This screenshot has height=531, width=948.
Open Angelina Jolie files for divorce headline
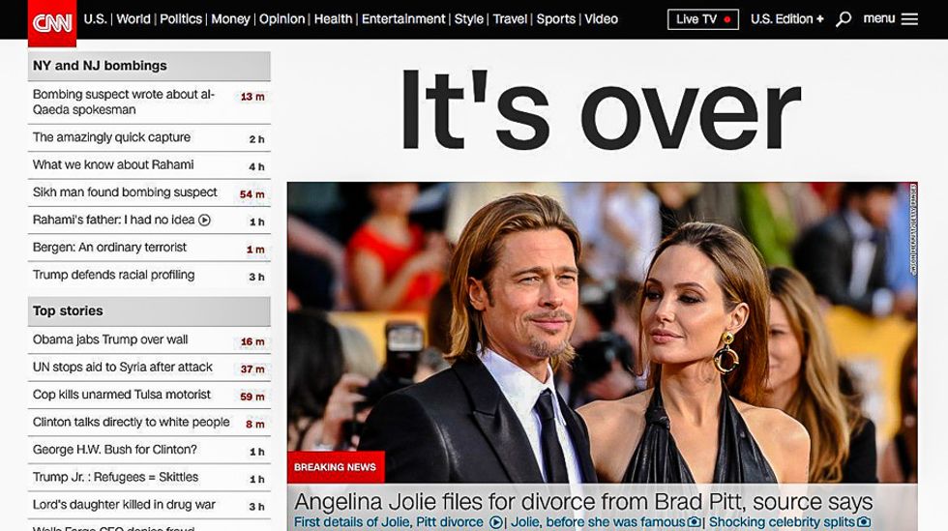[583, 502]
